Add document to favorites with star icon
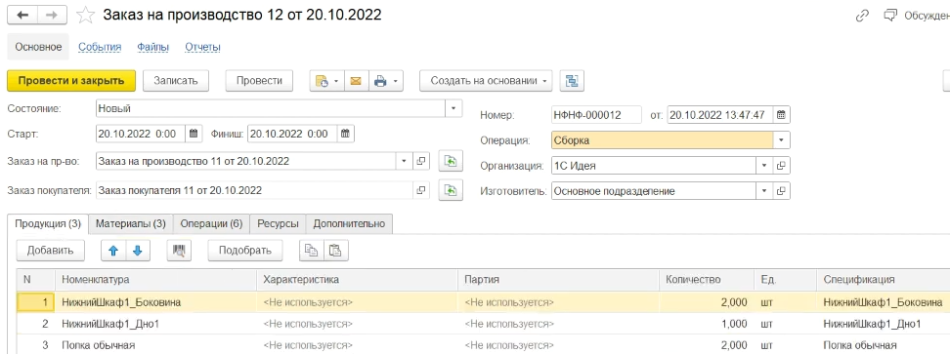Viewport: 950px width, 354px height. click(85, 16)
